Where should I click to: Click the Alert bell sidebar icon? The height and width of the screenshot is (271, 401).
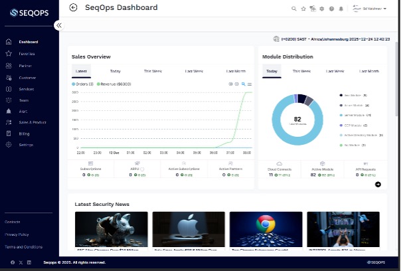[x=9, y=112]
